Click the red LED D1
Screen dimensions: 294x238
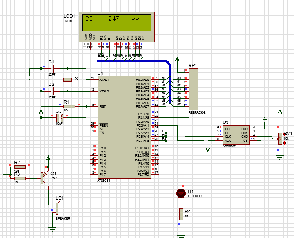coord(181,193)
